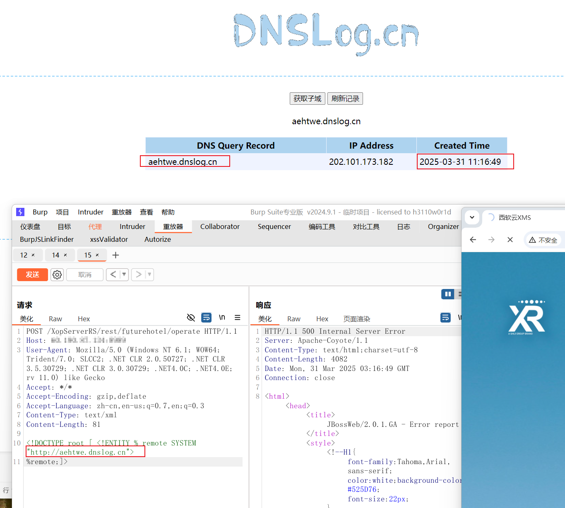Open the 页面渲染 response tab

pyautogui.click(x=357, y=319)
